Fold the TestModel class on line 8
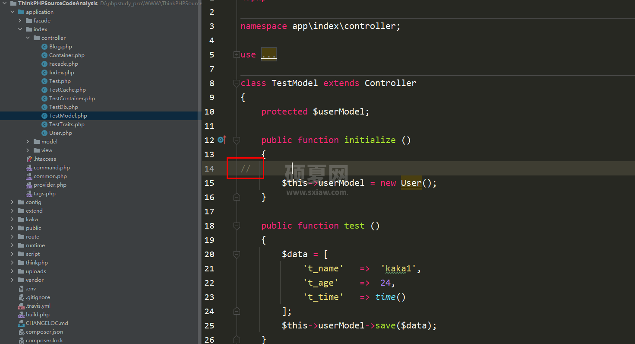Image resolution: width=635 pixels, height=344 pixels. click(x=237, y=83)
